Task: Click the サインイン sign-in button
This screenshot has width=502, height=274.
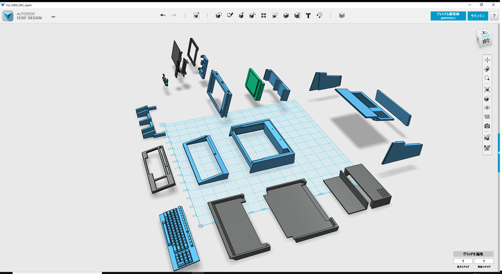Action: click(x=477, y=16)
